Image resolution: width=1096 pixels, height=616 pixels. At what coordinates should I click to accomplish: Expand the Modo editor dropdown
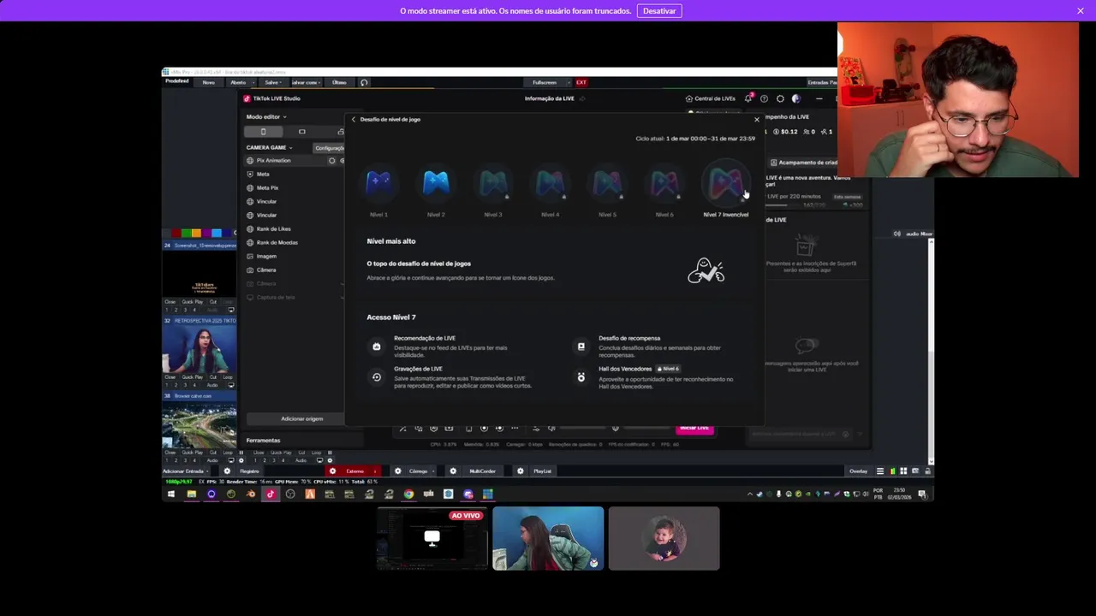pyautogui.click(x=266, y=116)
